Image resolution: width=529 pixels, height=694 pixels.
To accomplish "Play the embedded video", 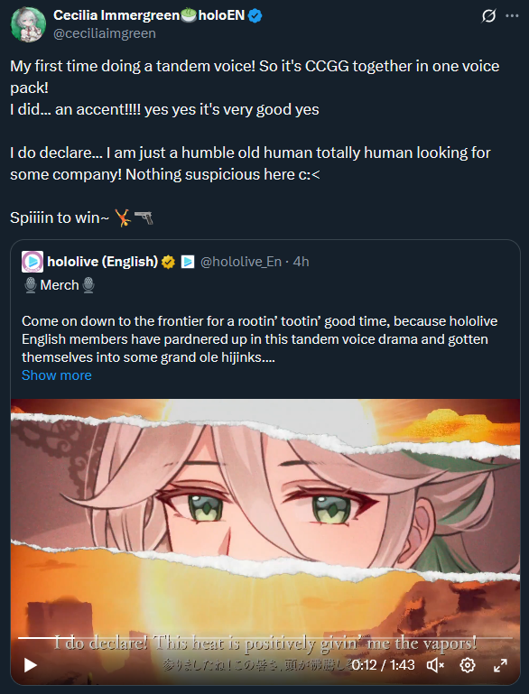I will [x=30, y=665].
